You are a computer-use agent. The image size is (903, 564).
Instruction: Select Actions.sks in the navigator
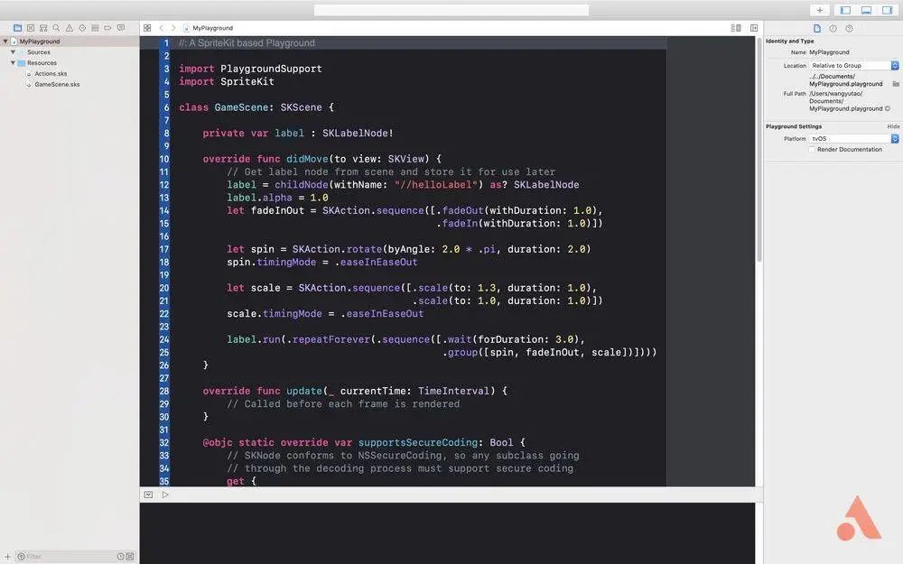[x=51, y=74]
